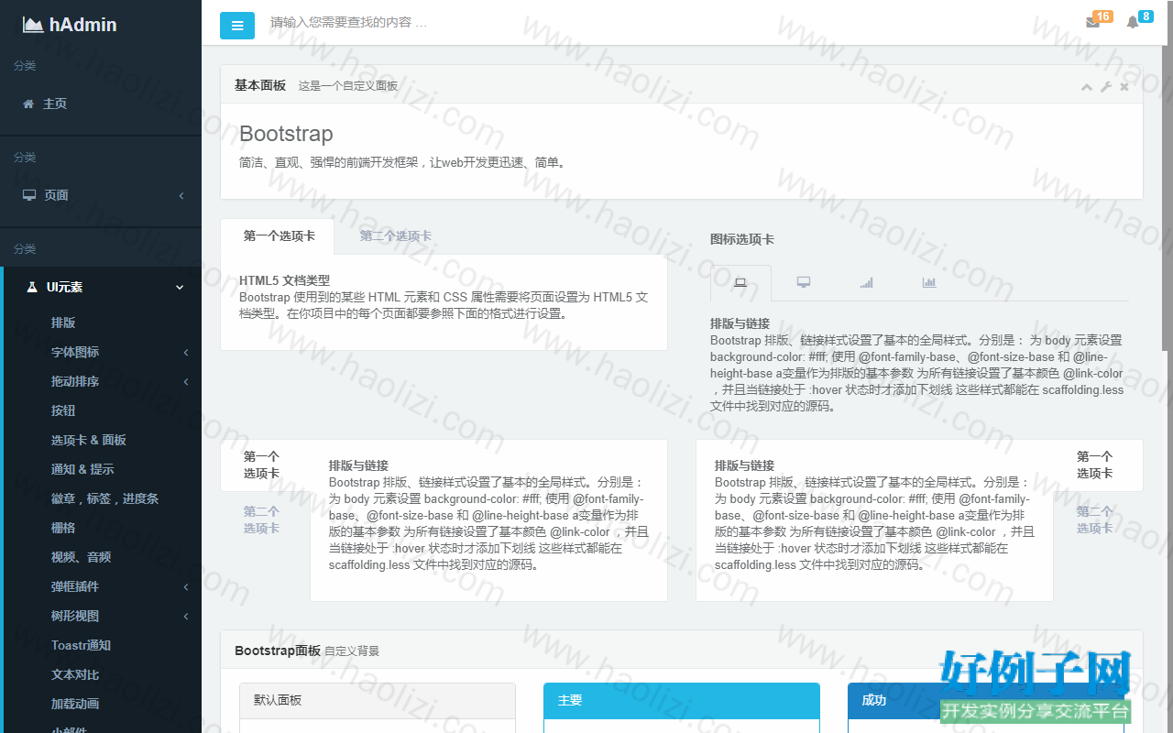1173x733 pixels.
Task: Select the signal bars icon tab
Action: (x=866, y=282)
